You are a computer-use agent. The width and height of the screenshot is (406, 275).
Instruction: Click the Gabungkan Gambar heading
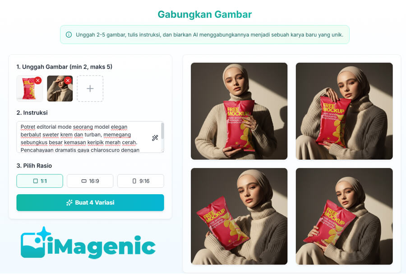pos(204,14)
